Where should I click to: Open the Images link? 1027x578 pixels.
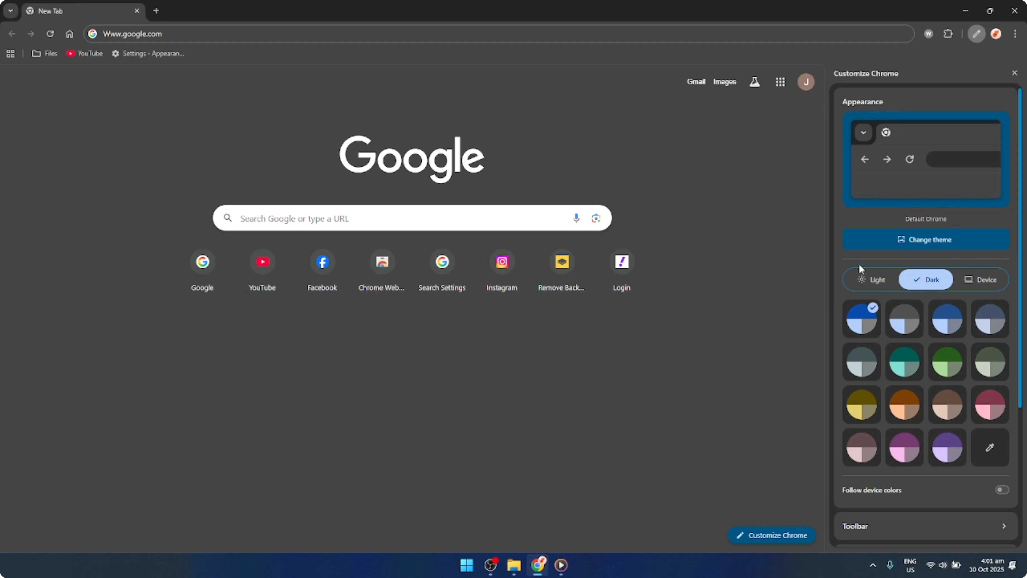tap(724, 82)
